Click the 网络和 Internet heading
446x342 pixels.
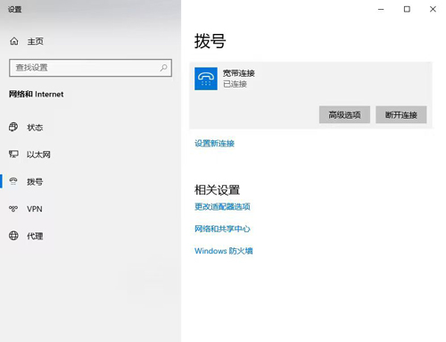click(36, 95)
